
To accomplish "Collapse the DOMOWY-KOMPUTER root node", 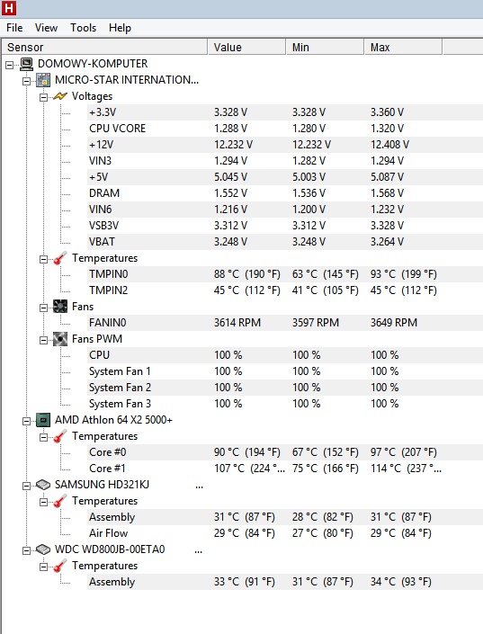I will tap(9, 65).
